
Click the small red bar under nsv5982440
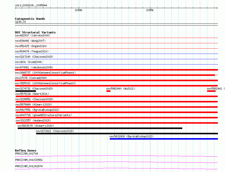[x=108, y=91]
